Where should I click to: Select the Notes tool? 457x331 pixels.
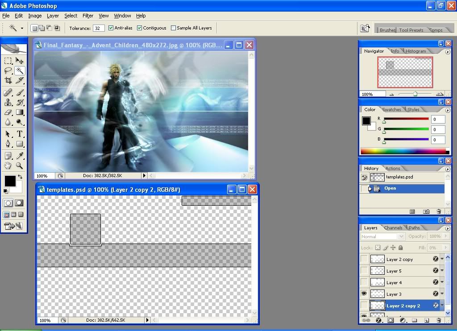[8, 156]
